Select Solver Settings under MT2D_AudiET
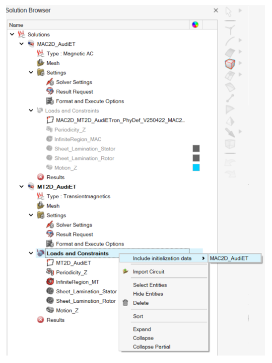This screenshot has height=363, width=272. pos(74,225)
